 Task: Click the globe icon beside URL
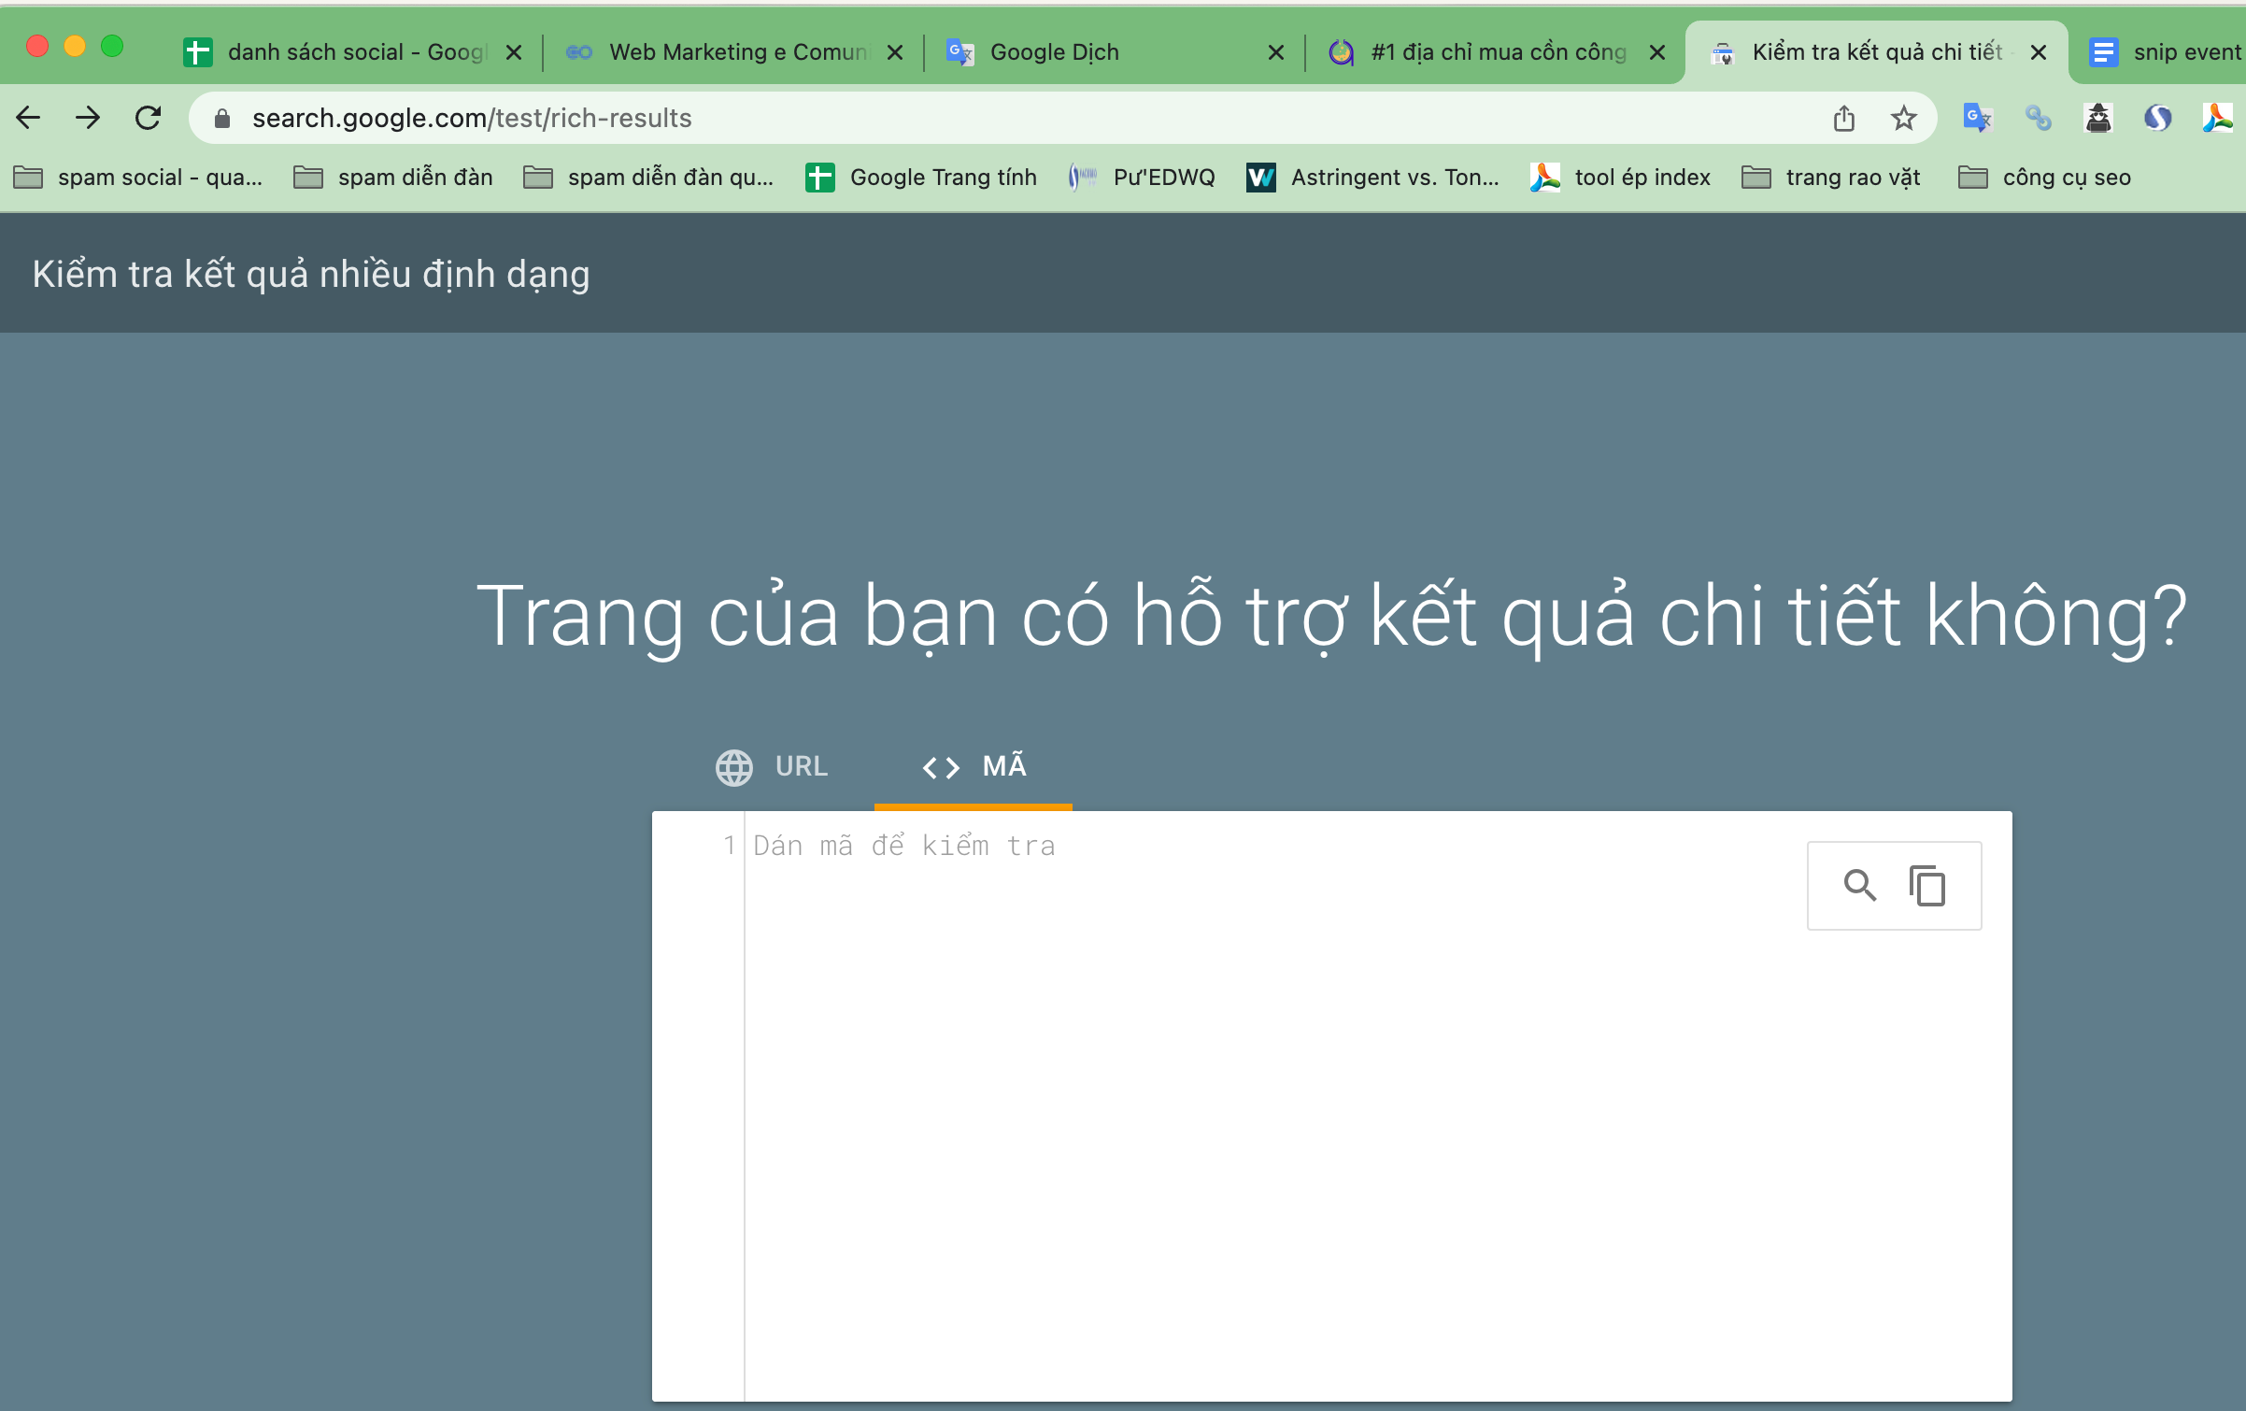pyautogui.click(x=733, y=767)
